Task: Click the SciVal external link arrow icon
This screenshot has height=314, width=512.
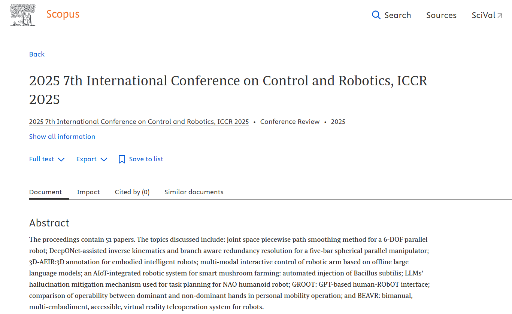Action: pyautogui.click(x=500, y=15)
